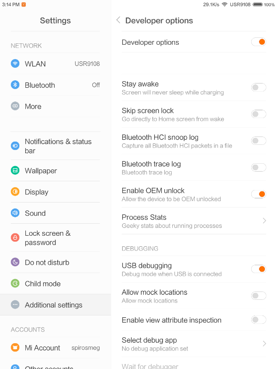Click the WLAN wifi icon

point(15,64)
